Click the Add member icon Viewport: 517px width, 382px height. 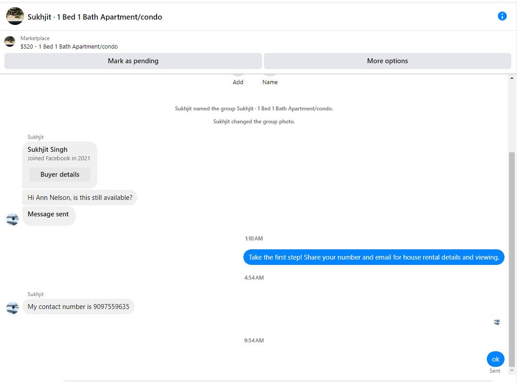[x=238, y=76]
